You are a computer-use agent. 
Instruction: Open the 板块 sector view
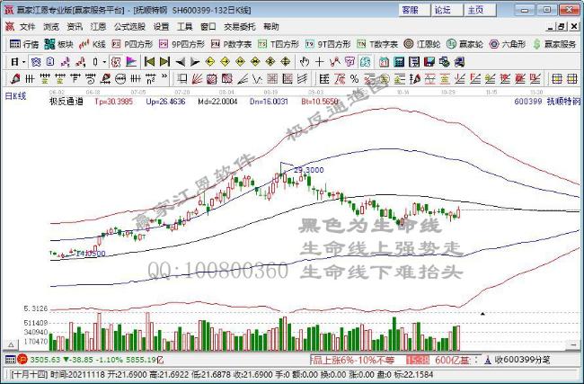tap(58, 44)
